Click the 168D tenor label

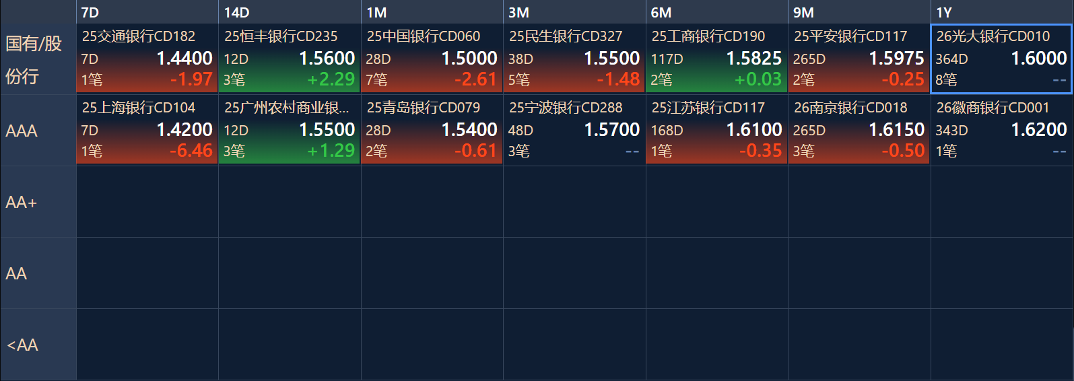point(667,131)
